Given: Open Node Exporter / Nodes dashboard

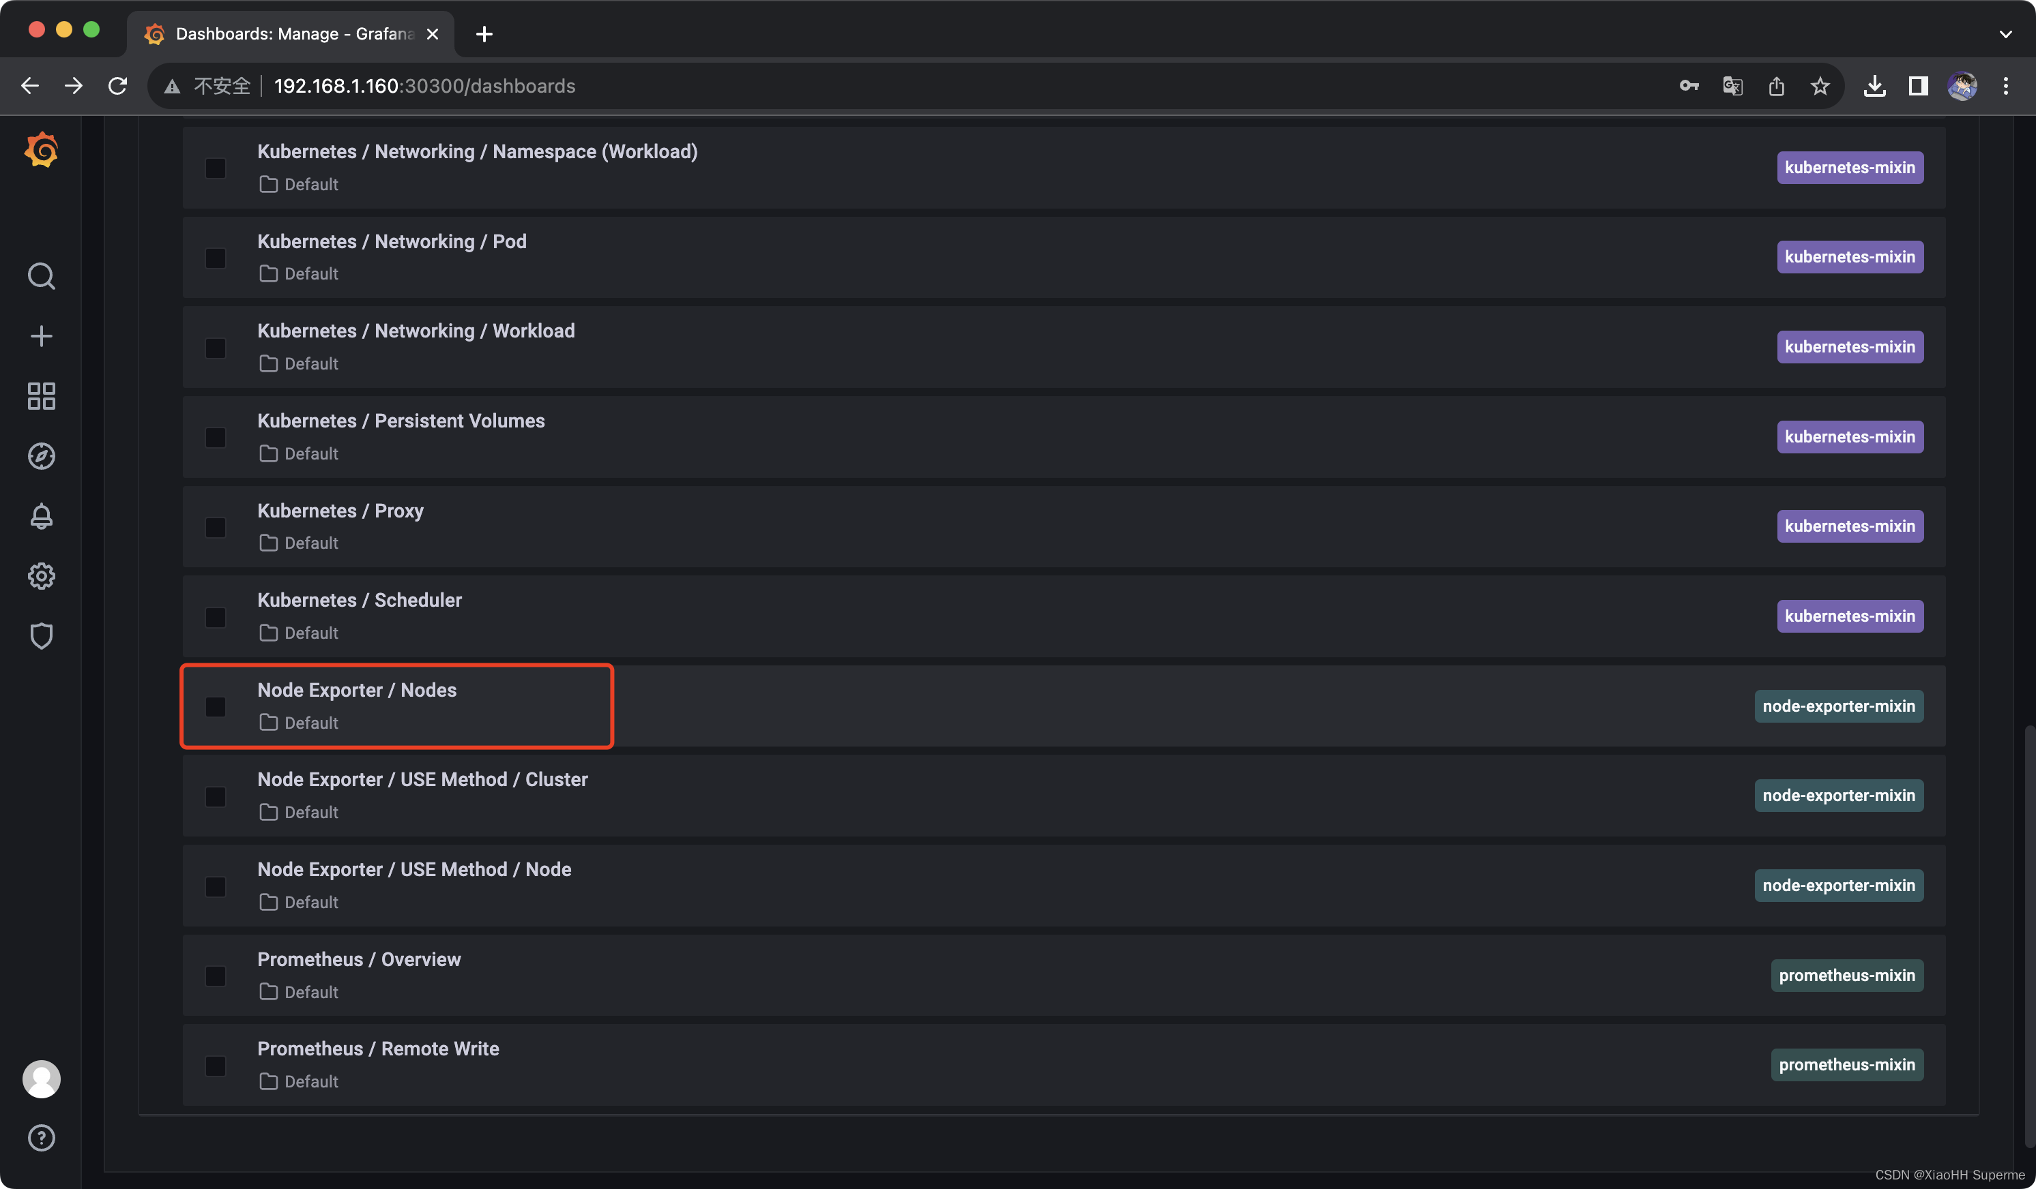Looking at the screenshot, I should (357, 690).
